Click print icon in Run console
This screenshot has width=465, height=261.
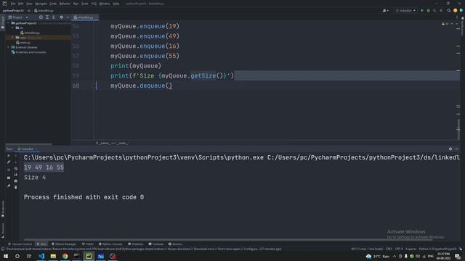click(x=16, y=181)
